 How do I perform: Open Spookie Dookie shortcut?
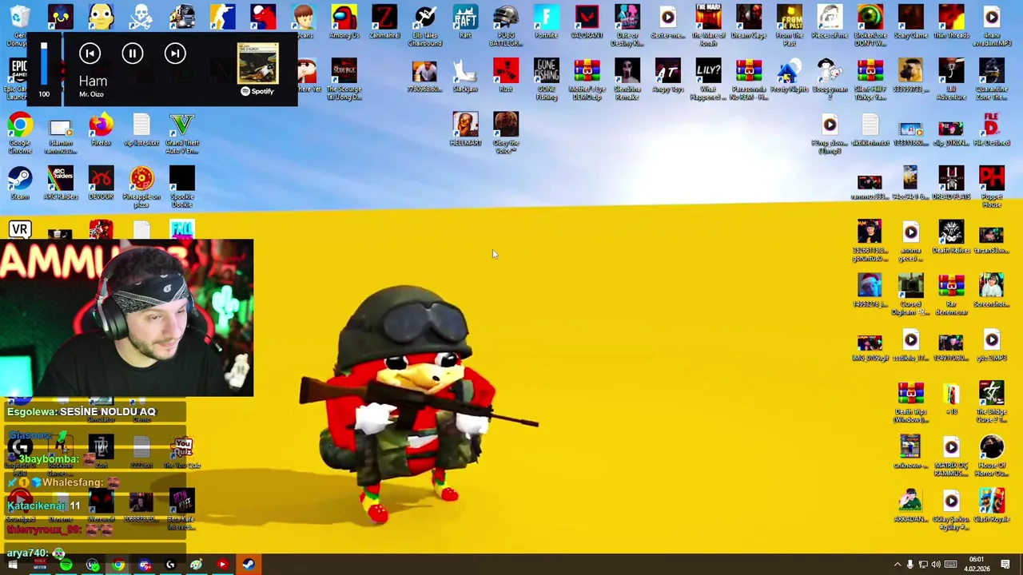point(182,186)
